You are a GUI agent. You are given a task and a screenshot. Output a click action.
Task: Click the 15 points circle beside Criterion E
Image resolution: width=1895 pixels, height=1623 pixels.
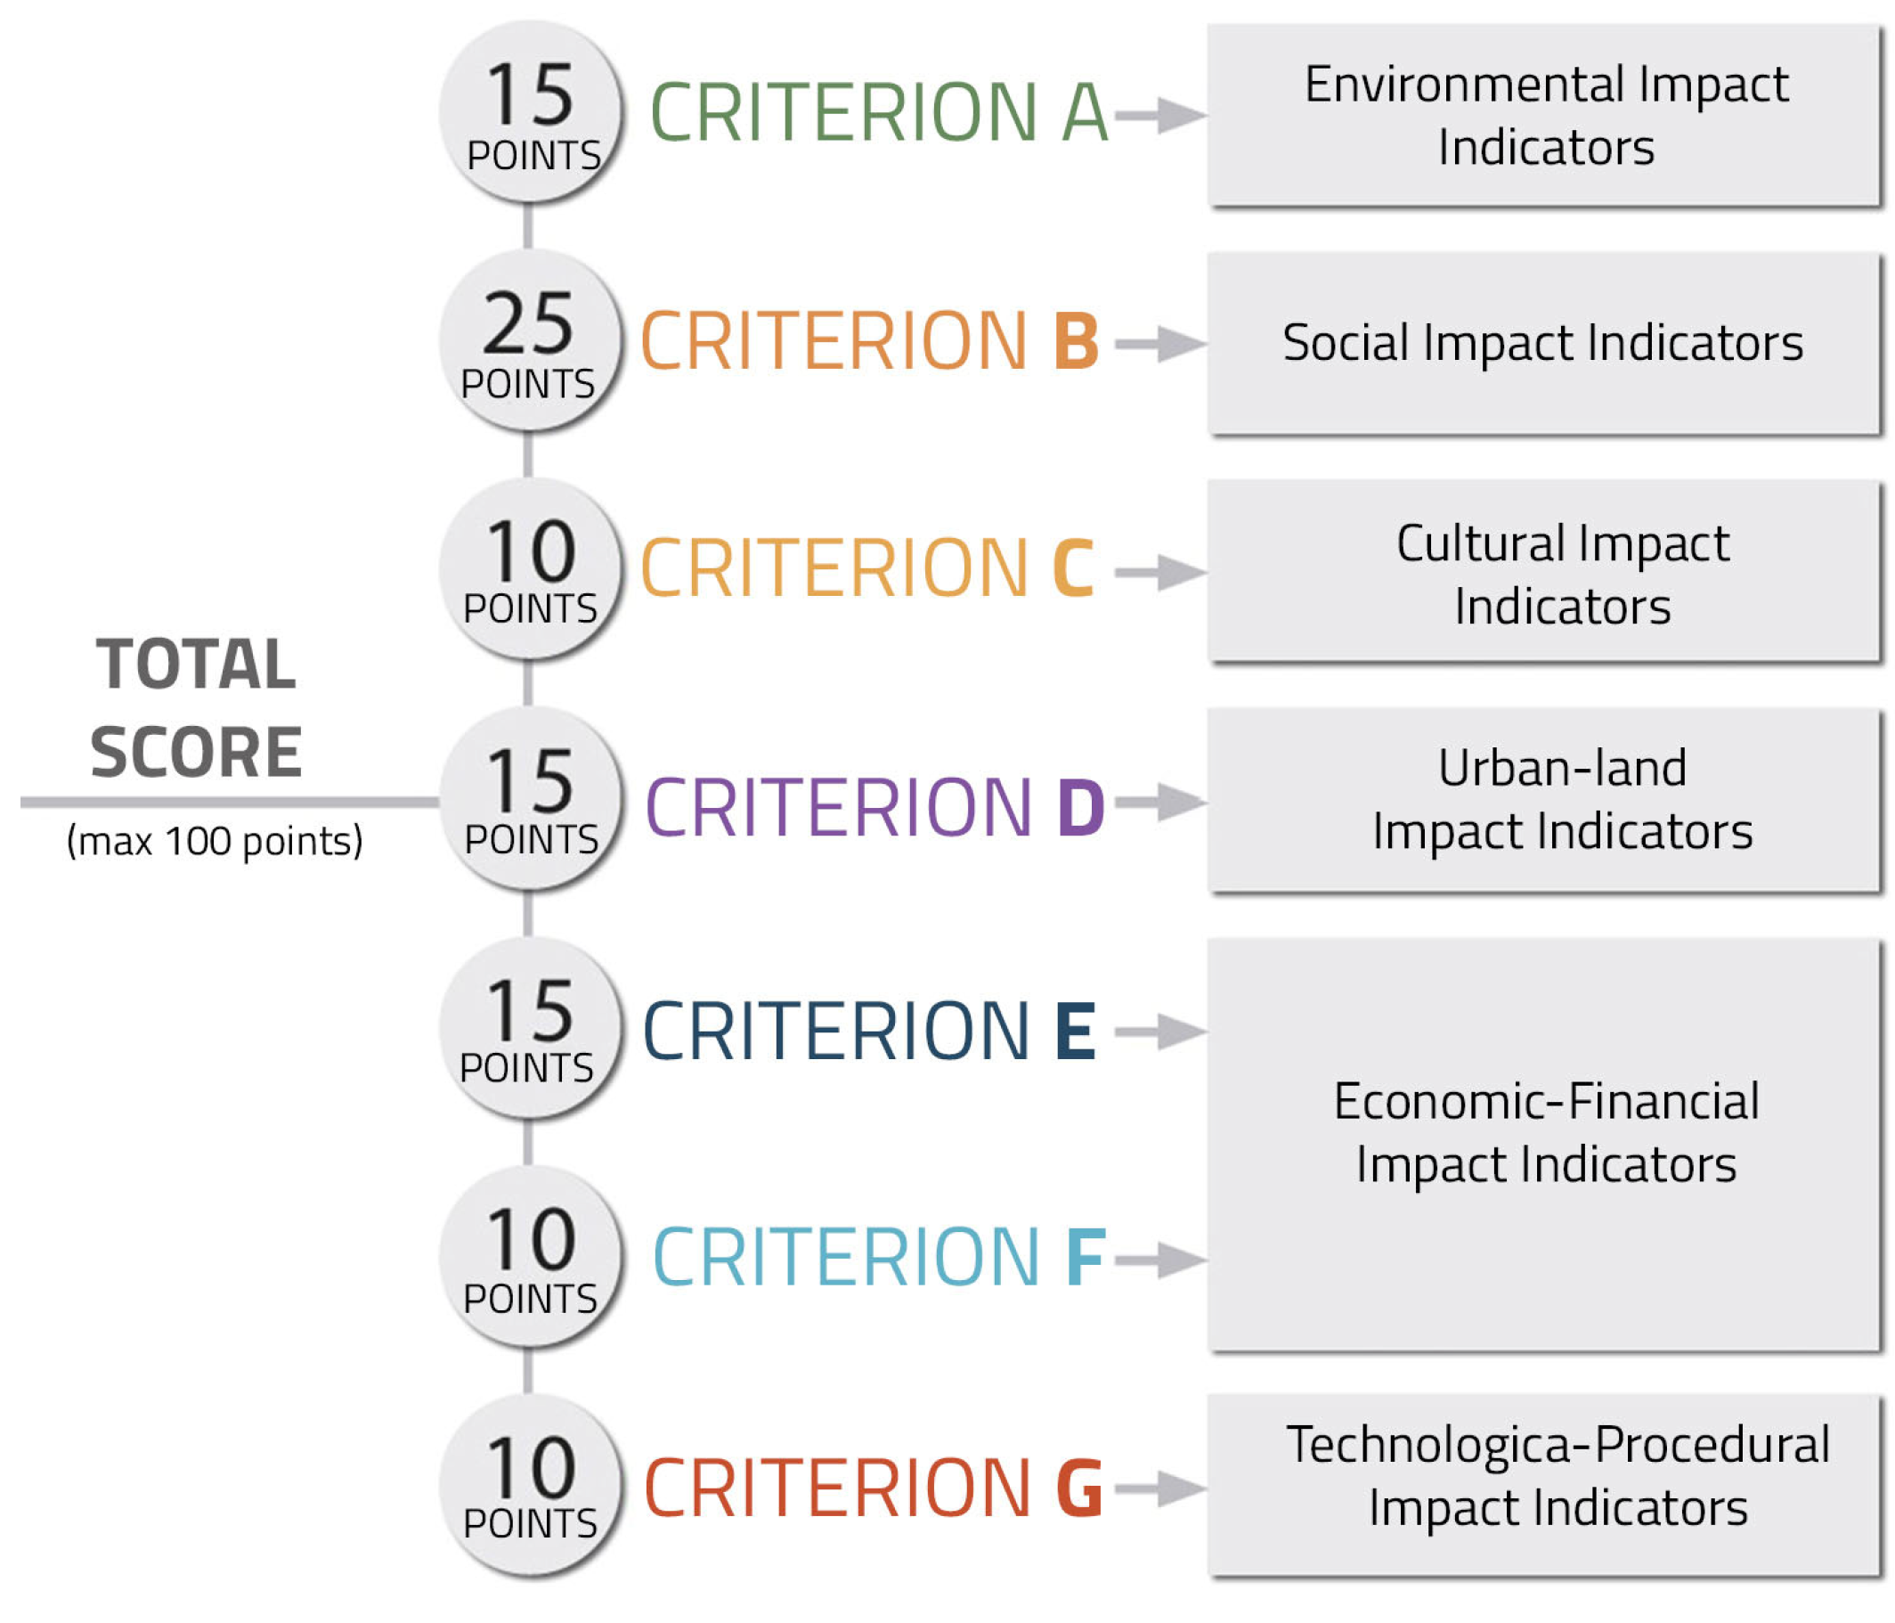tap(530, 1028)
